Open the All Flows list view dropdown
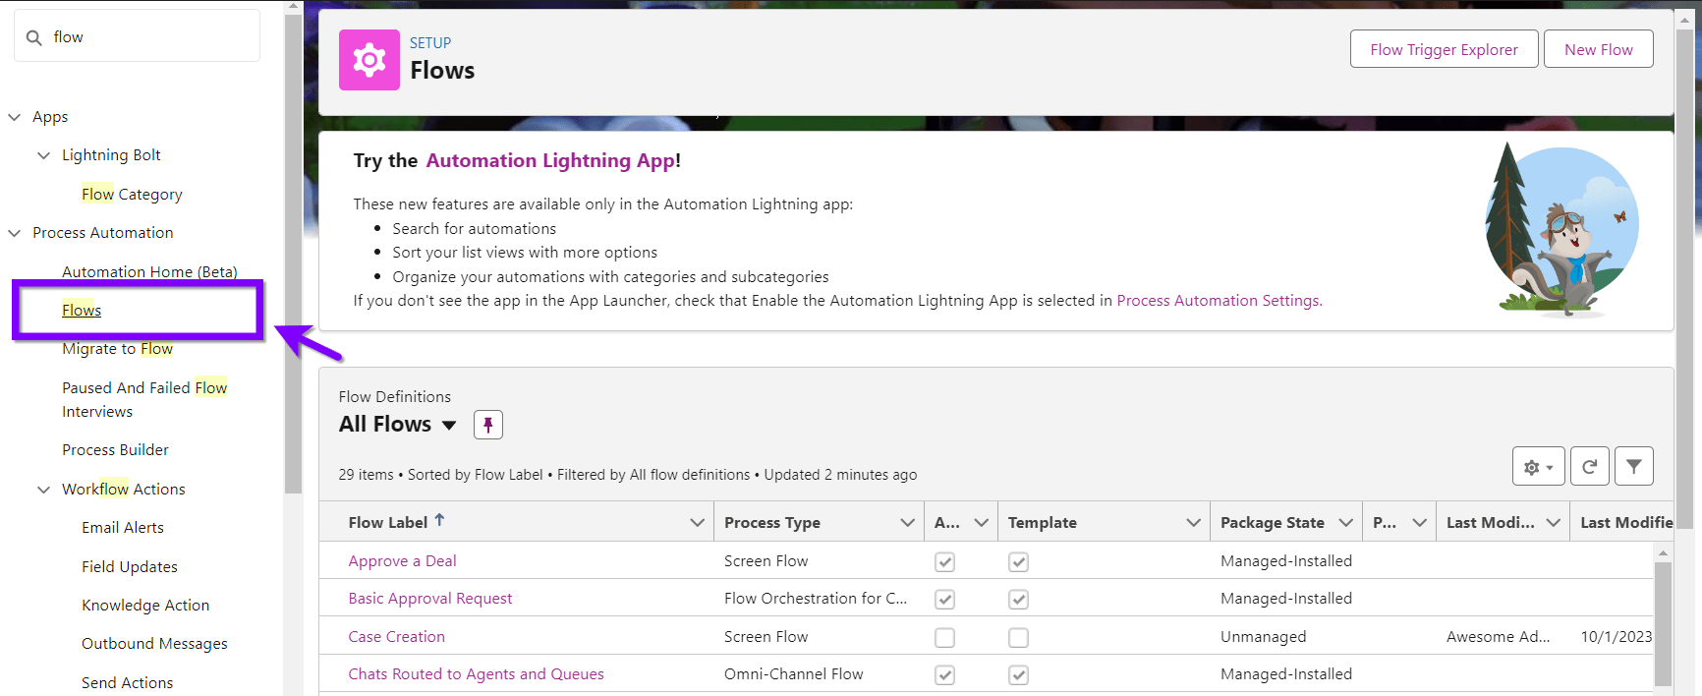 pos(449,425)
